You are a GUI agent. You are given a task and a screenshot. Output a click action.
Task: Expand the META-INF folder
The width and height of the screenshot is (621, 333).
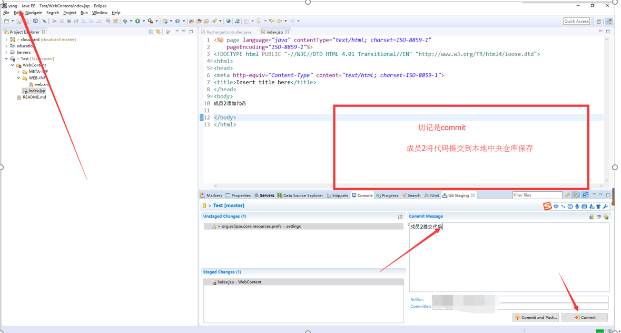[18, 72]
